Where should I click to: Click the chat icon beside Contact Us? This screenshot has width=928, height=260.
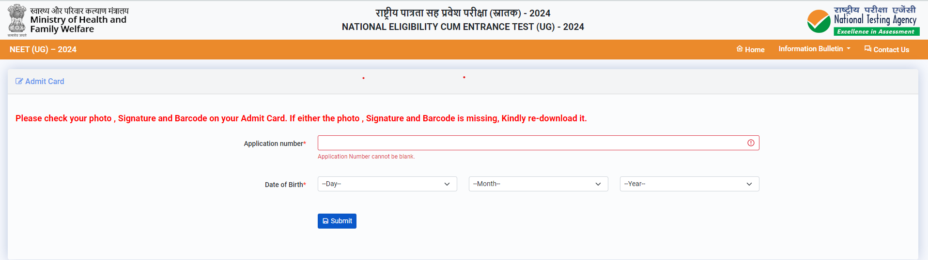868,49
